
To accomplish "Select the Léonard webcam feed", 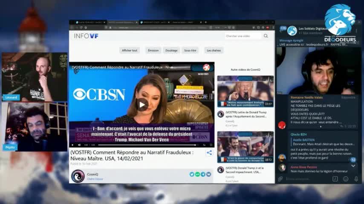I will click(35, 77).
